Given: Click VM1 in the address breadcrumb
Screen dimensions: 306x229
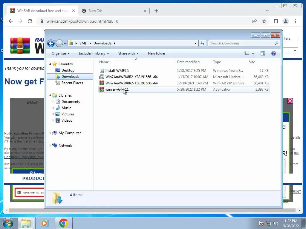Looking at the screenshot, I should point(83,43).
